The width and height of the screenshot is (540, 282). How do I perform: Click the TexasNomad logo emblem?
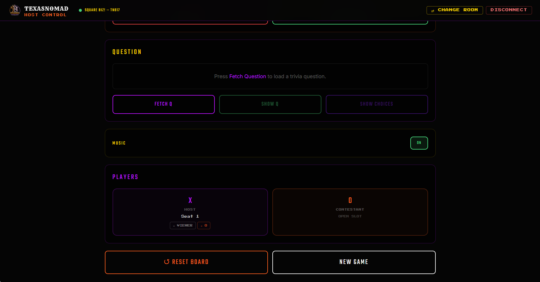point(15,10)
